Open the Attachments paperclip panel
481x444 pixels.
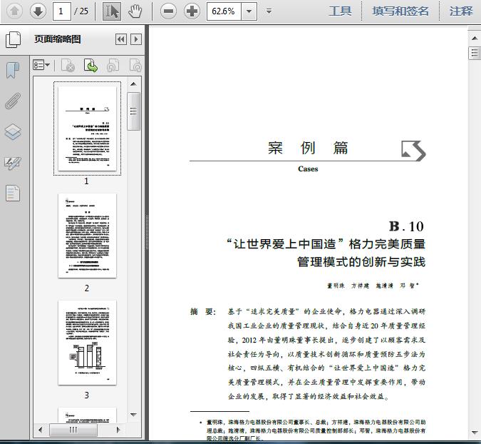point(13,101)
